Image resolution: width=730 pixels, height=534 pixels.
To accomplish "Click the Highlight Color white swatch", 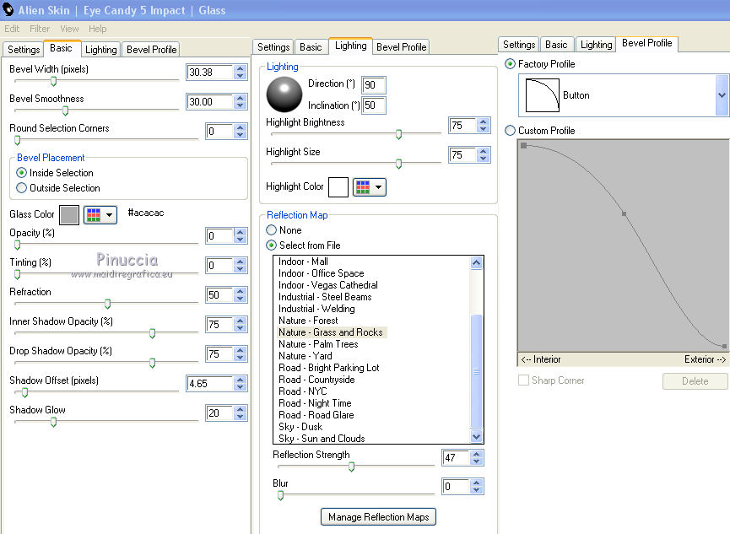I will [338, 186].
